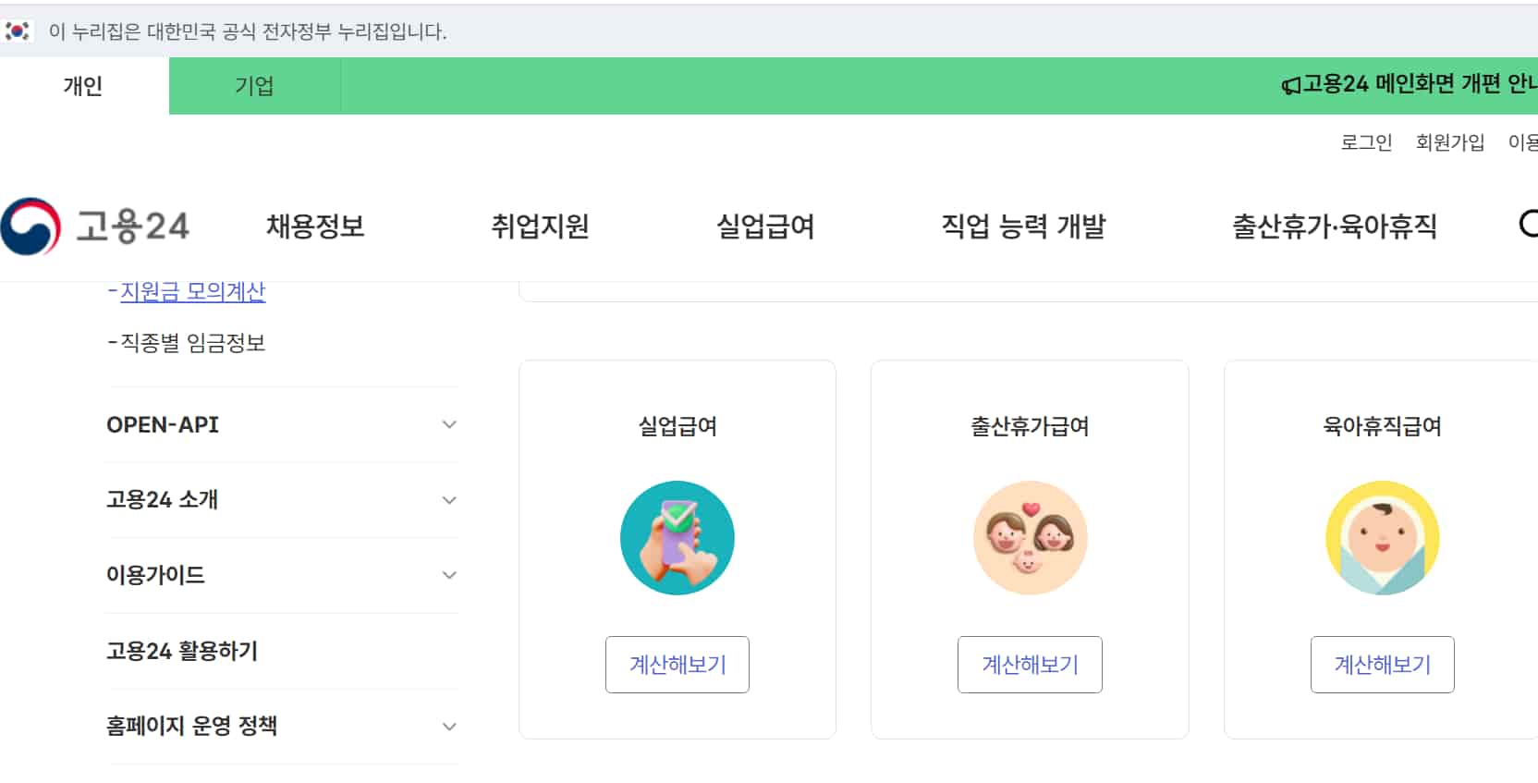Click the megaphone announcement icon
This screenshot has height=783, width=1538.
1288,86
